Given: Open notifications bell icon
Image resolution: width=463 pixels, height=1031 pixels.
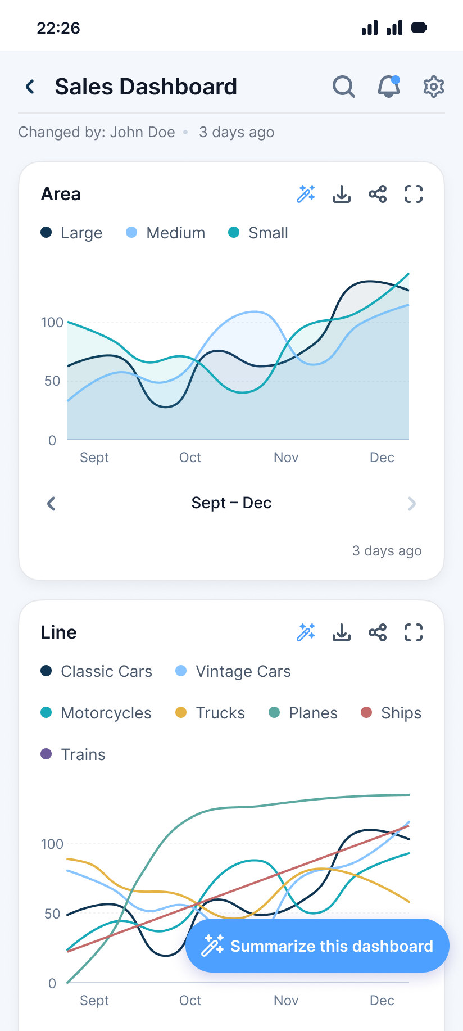Looking at the screenshot, I should (388, 87).
